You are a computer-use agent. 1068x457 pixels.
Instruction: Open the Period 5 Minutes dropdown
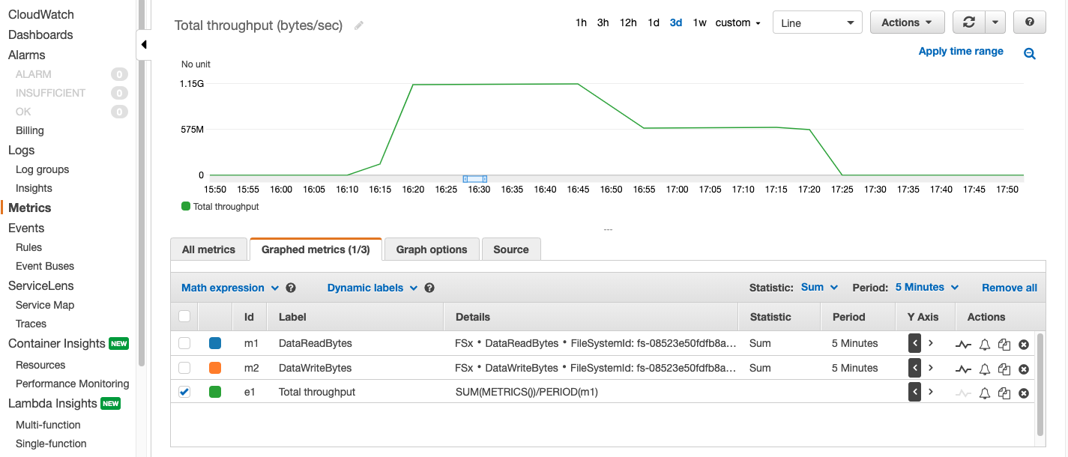pos(927,288)
